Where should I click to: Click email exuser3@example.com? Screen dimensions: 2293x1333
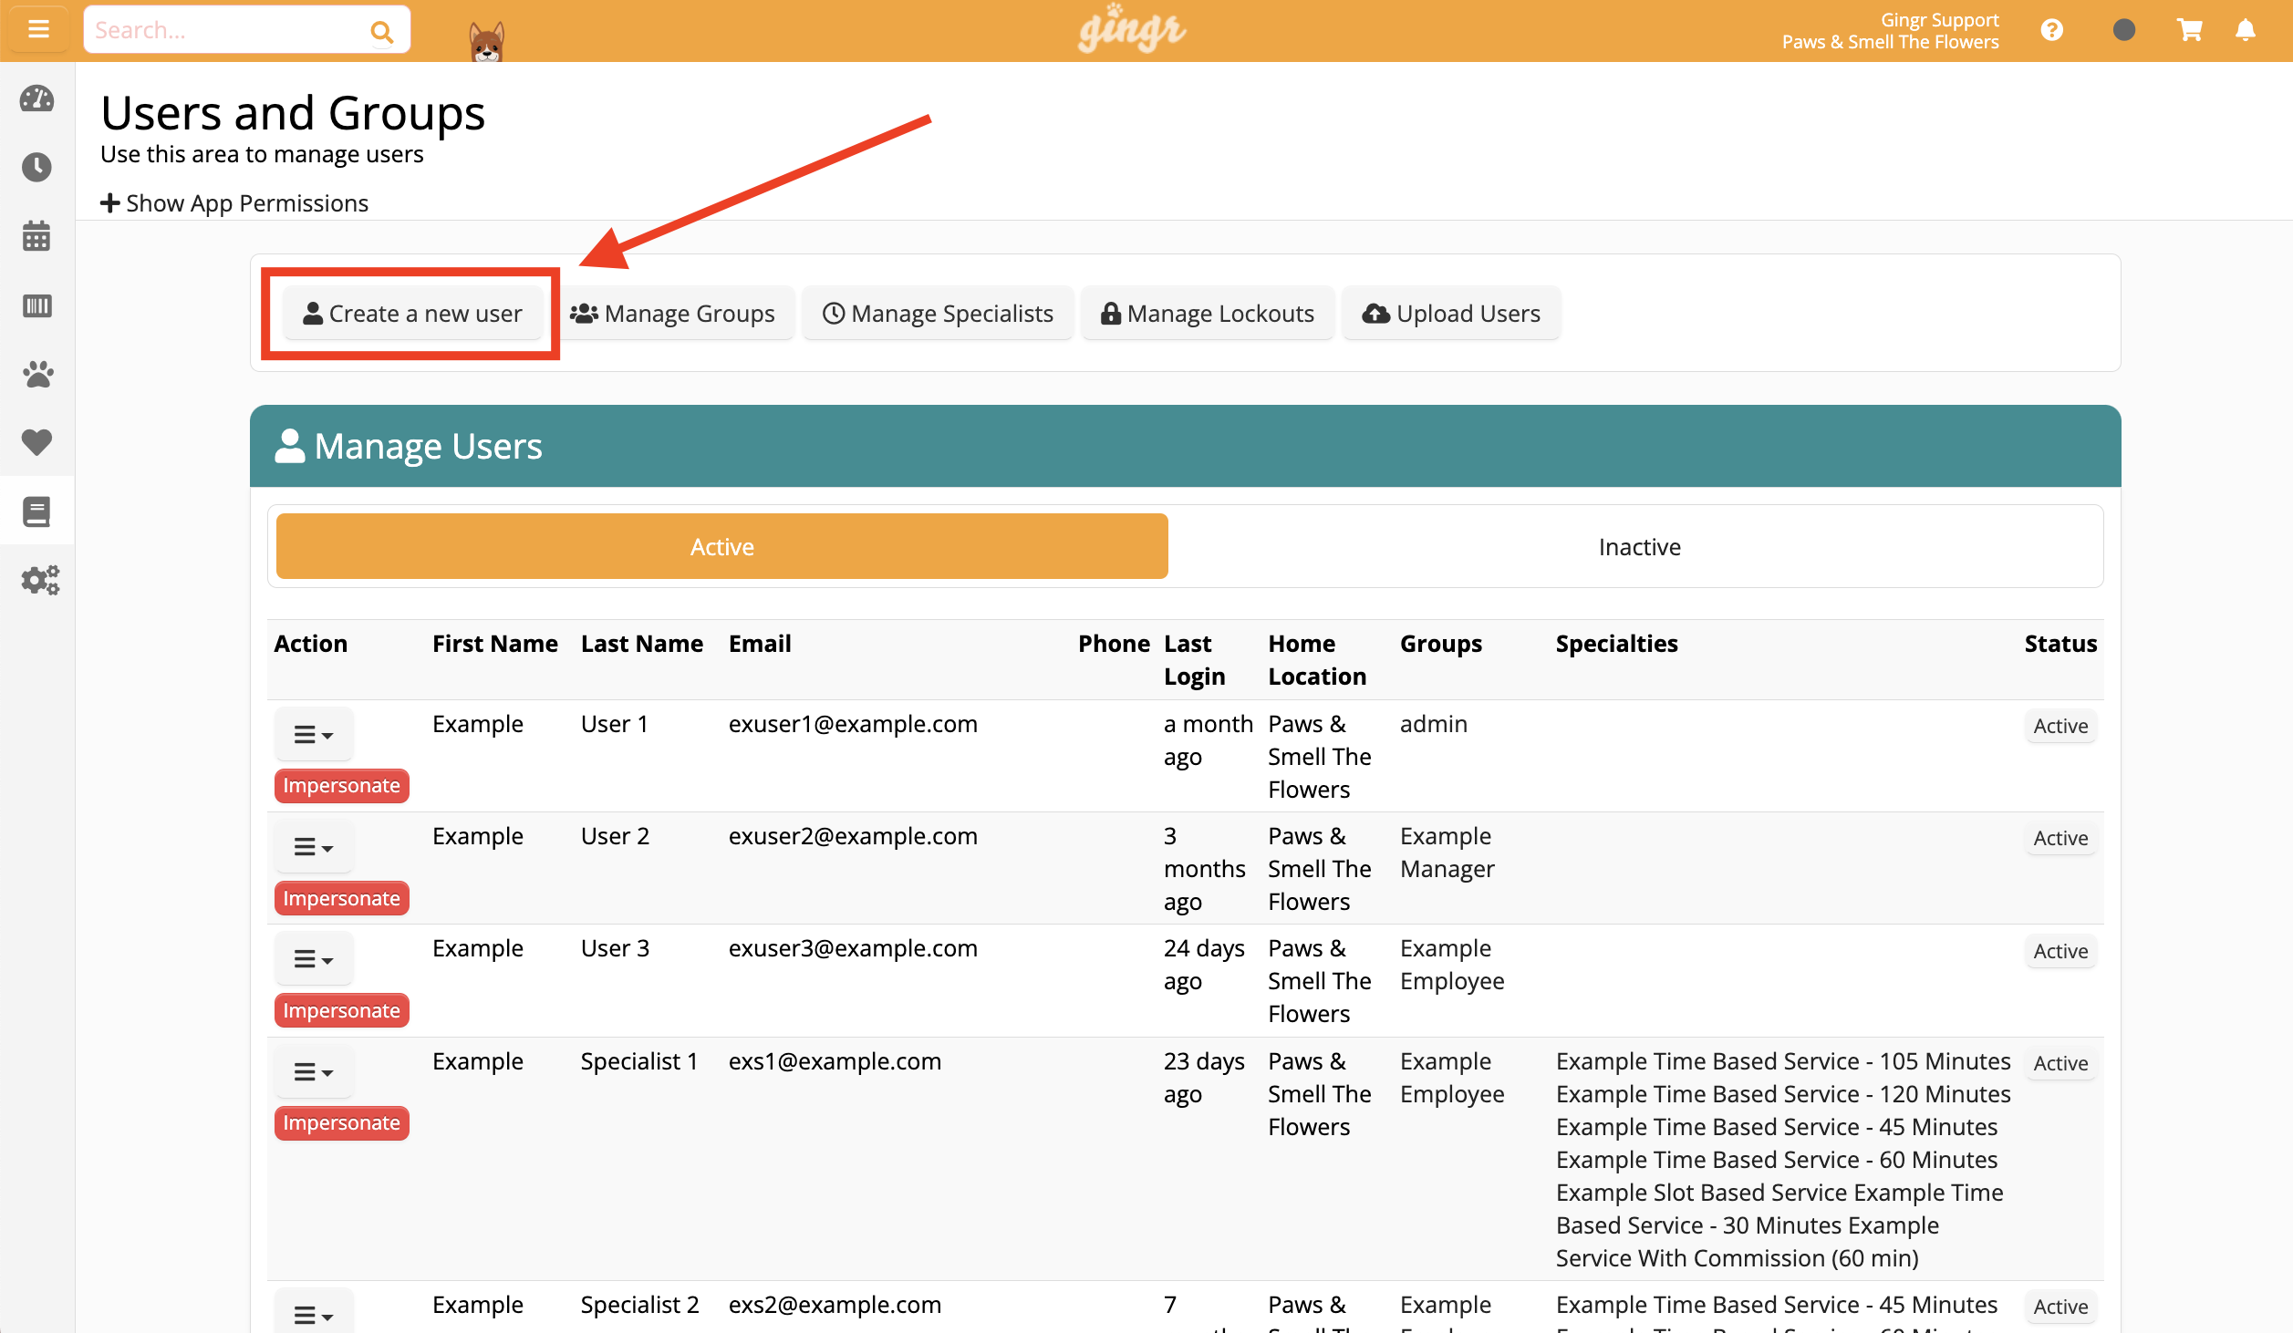pyautogui.click(x=853, y=949)
